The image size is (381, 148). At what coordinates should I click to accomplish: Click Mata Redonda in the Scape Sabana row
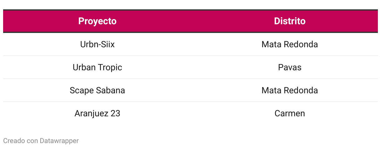point(289,90)
